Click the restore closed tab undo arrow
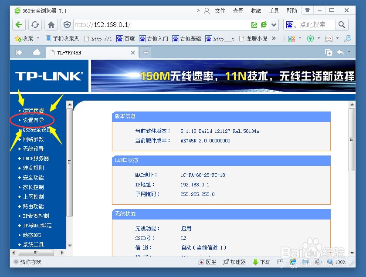Screen dimensions: 366x277 [341, 52]
